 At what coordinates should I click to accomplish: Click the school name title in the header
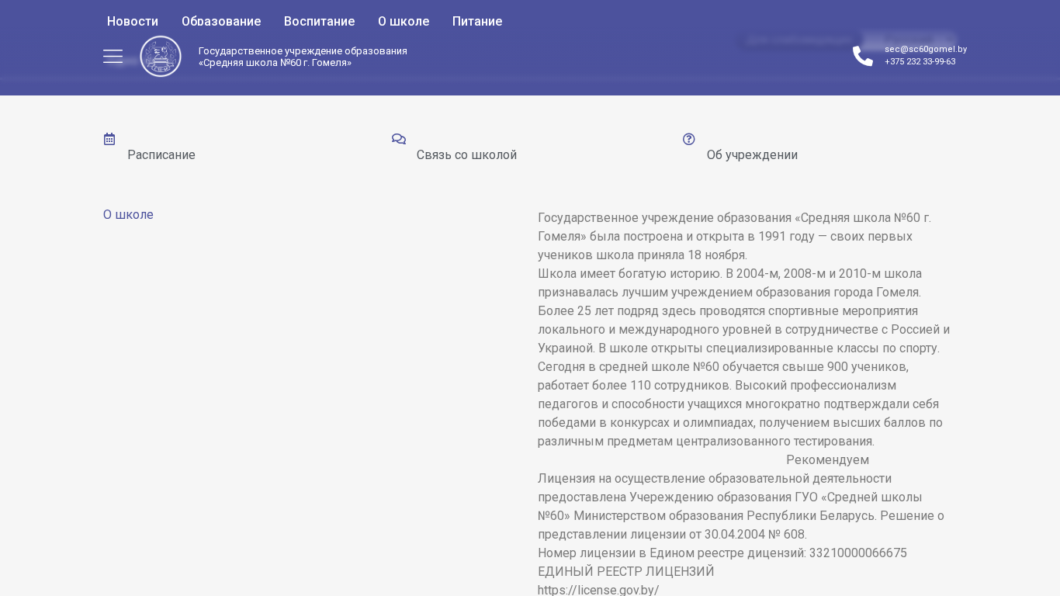click(x=303, y=57)
